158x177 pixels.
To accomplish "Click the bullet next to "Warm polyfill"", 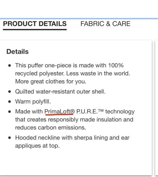I will coord(10,102).
